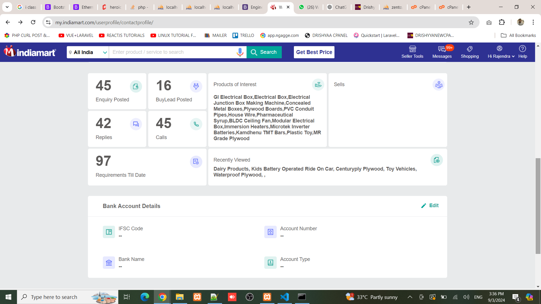
Task: Open Messages icon with 99+ badge
Action: [442, 49]
